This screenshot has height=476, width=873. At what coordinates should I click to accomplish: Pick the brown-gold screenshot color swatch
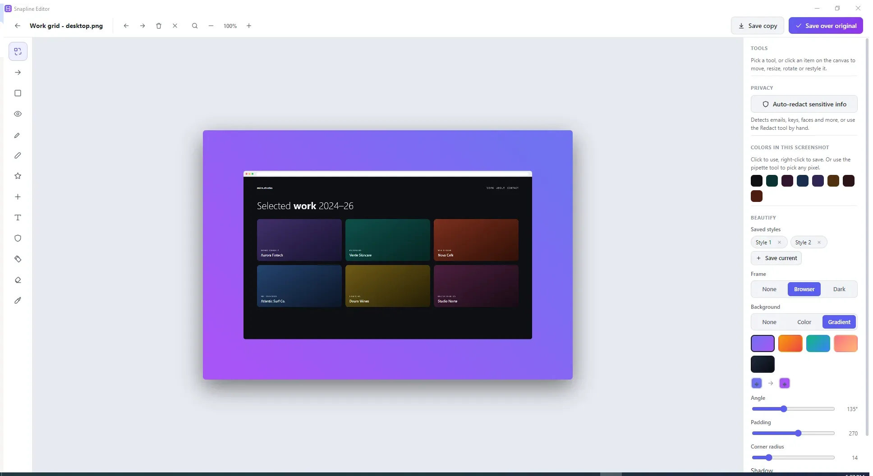(833, 181)
